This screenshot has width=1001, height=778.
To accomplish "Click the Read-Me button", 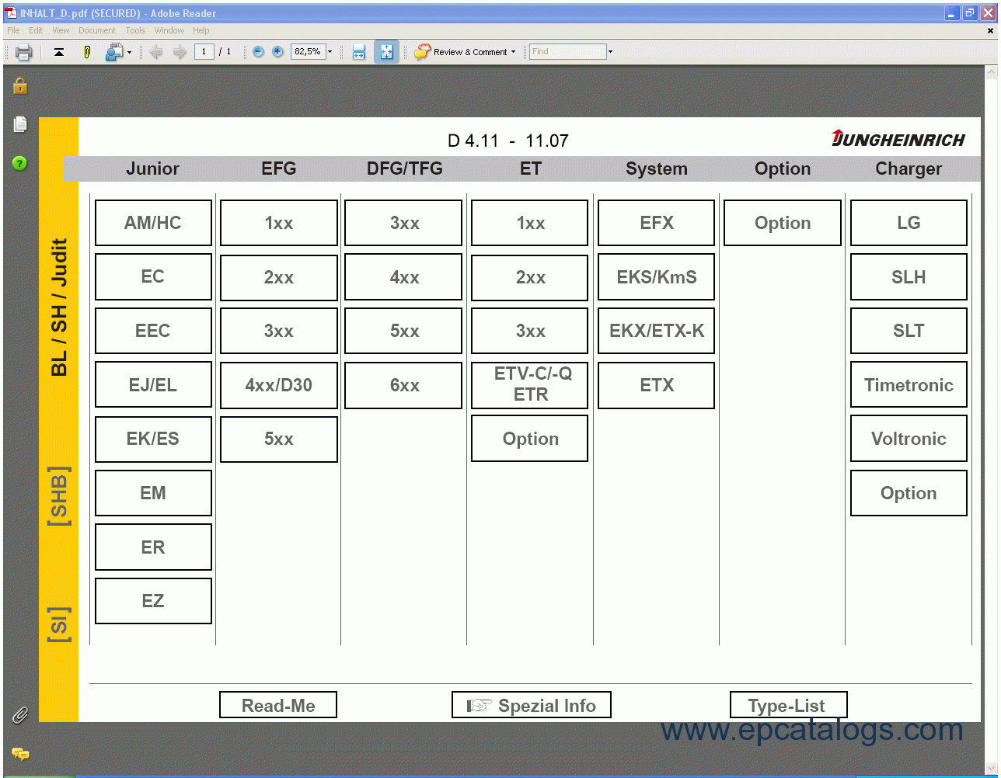I will [x=277, y=705].
